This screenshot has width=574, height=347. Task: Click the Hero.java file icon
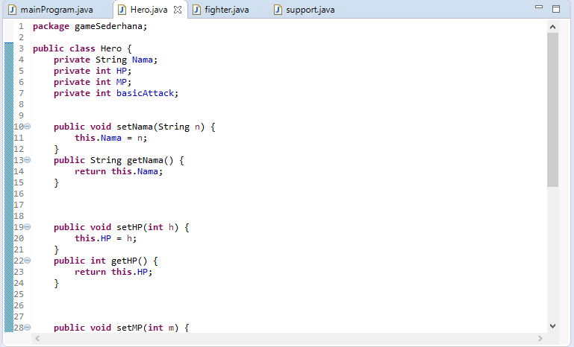click(x=122, y=10)
